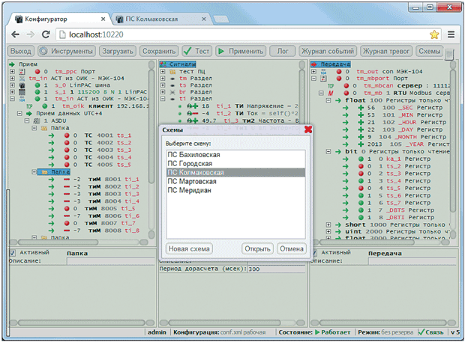Expand the tm_ppc Порт tree node
This screenshot has height=342, width=465.
tap(12, 71)
